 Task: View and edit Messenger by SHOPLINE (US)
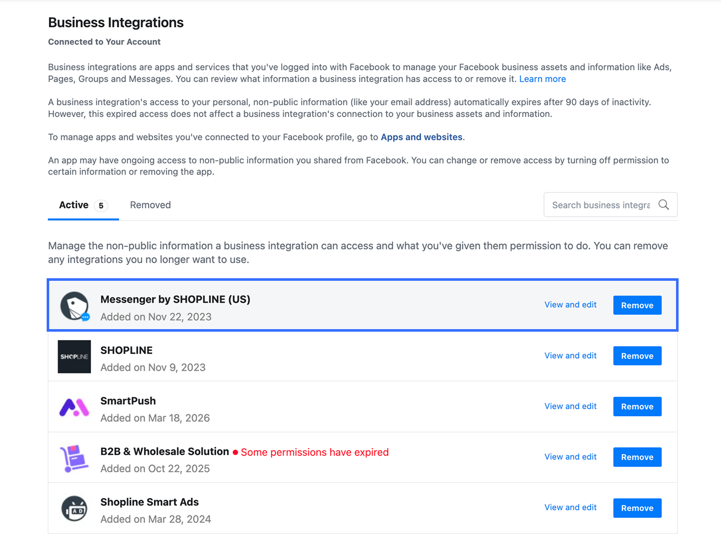tap(570, 305)
